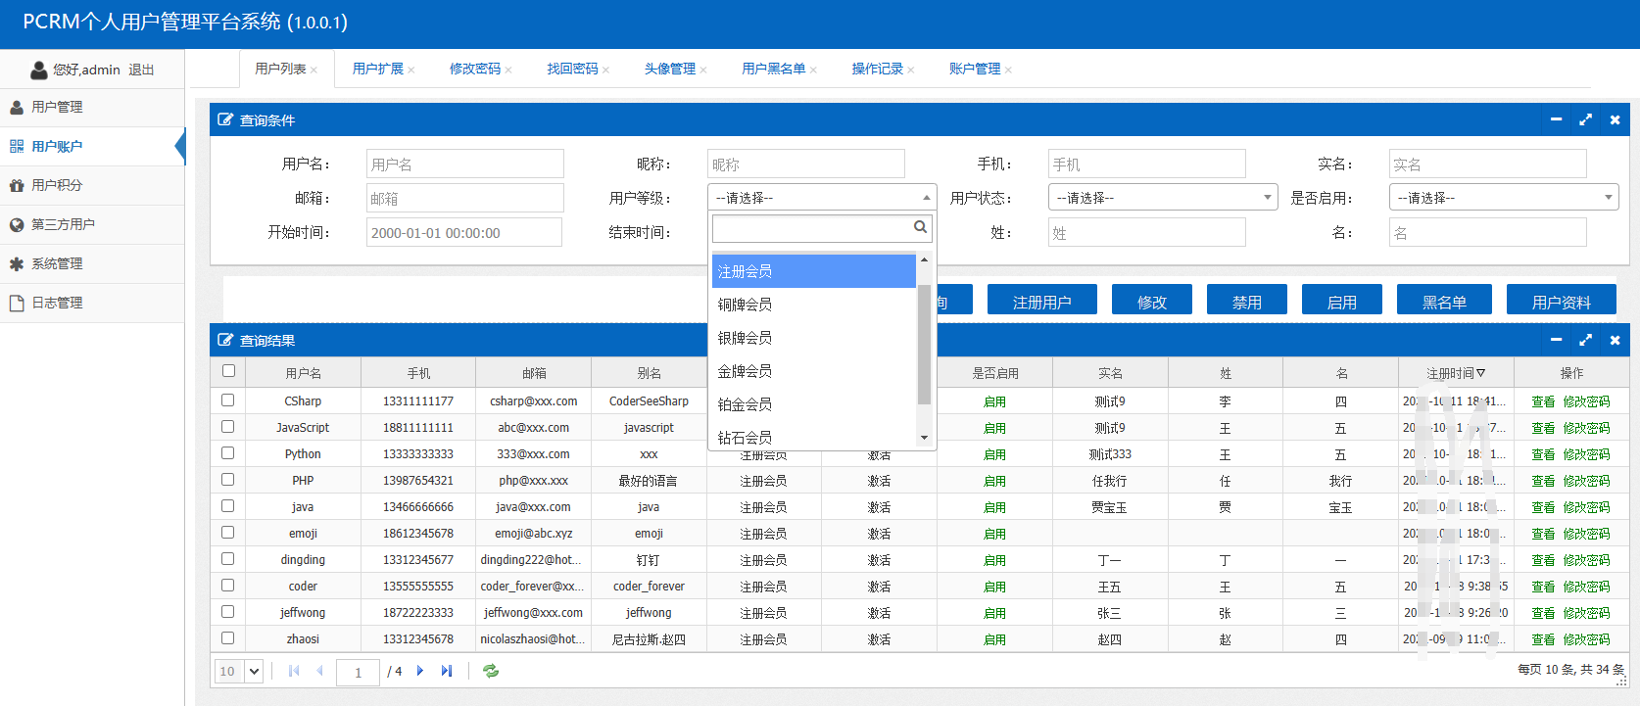Click the dropdown list scrollbar down arrow
Screen dimensions: 1640x706
tap(924, 438)
